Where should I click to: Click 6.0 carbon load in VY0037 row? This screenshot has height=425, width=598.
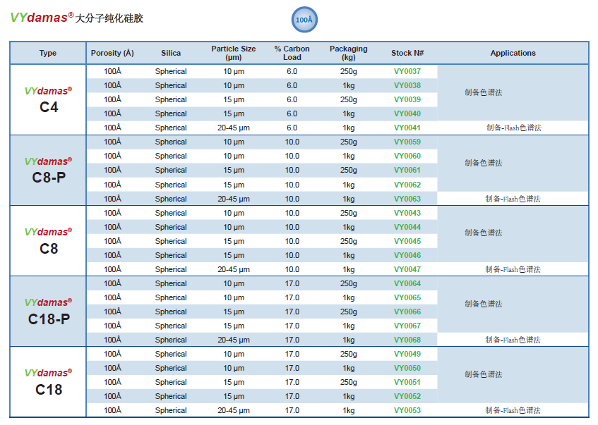[x=292, y=71]
